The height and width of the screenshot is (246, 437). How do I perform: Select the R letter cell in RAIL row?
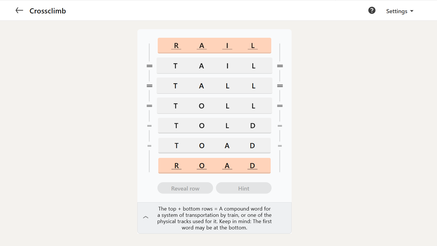[x=176, y=46]
